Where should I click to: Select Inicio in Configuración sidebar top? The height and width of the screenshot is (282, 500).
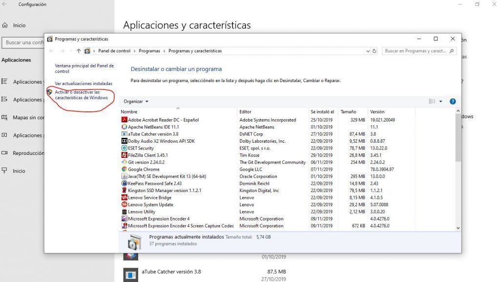pyautogui.click(x=19, y=25)
